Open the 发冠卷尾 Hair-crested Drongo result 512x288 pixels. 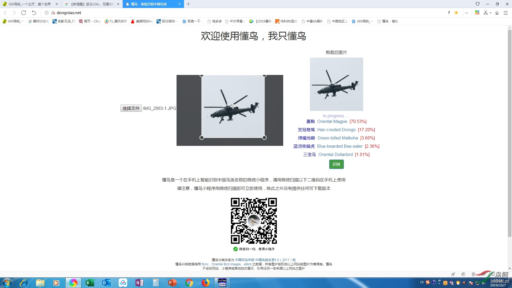point(336,130)
